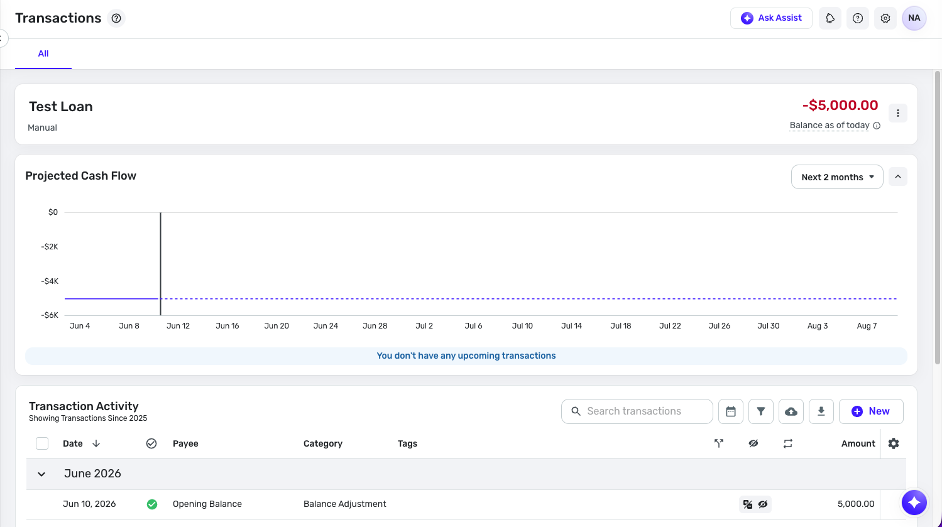Open the calendar date filter
The image size is (942, 527).
(x=731, y=411)
